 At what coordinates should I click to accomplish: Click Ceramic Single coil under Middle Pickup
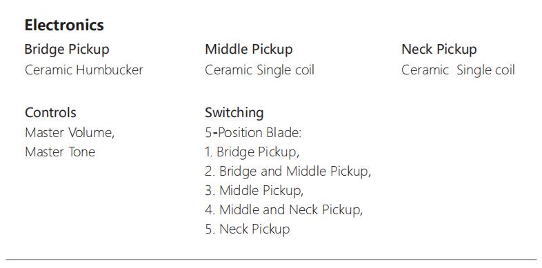pyautogui.click(x=259, y=70)
